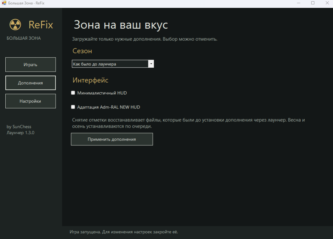Click the Применить дополнения button
The width and height of the screenshot is (333, 239).
click(x=112, y=139)
